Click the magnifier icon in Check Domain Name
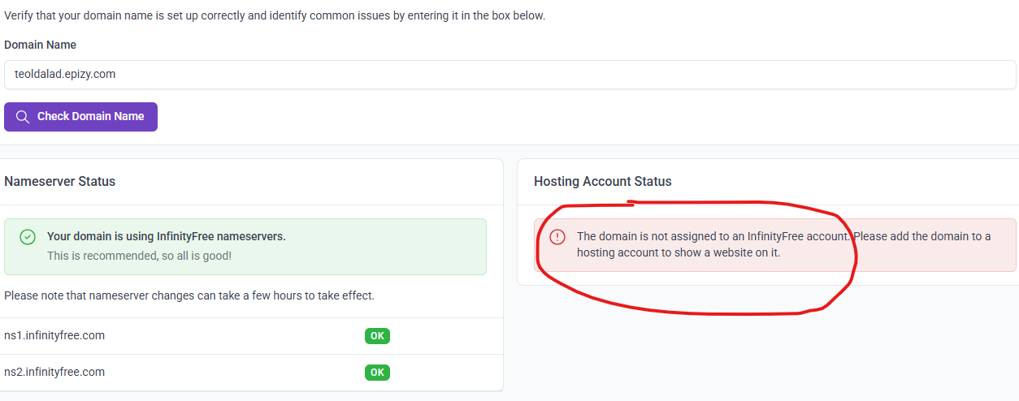The image size is (1019, 401). point(22,117)
